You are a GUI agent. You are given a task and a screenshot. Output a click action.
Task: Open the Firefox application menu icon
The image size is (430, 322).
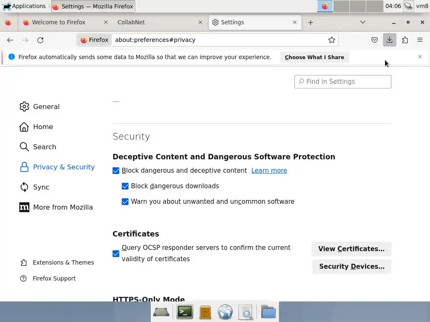coord(420,40)
